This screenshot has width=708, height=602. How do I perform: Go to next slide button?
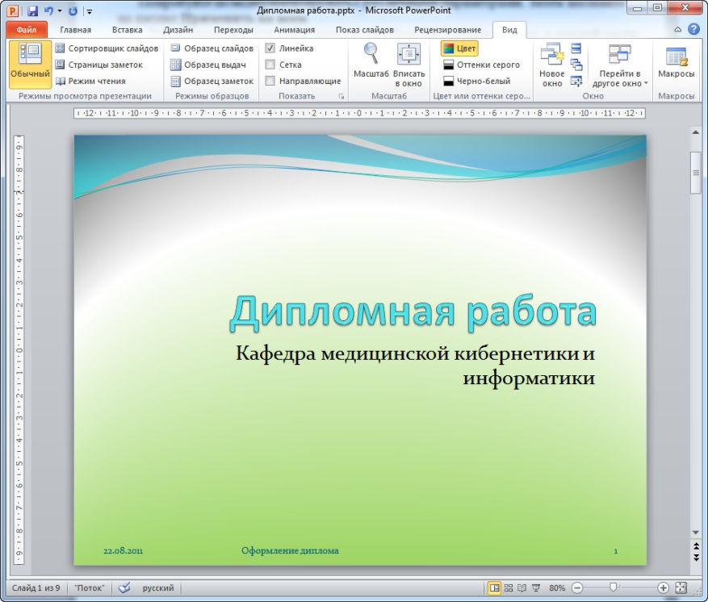coord(696,558)
